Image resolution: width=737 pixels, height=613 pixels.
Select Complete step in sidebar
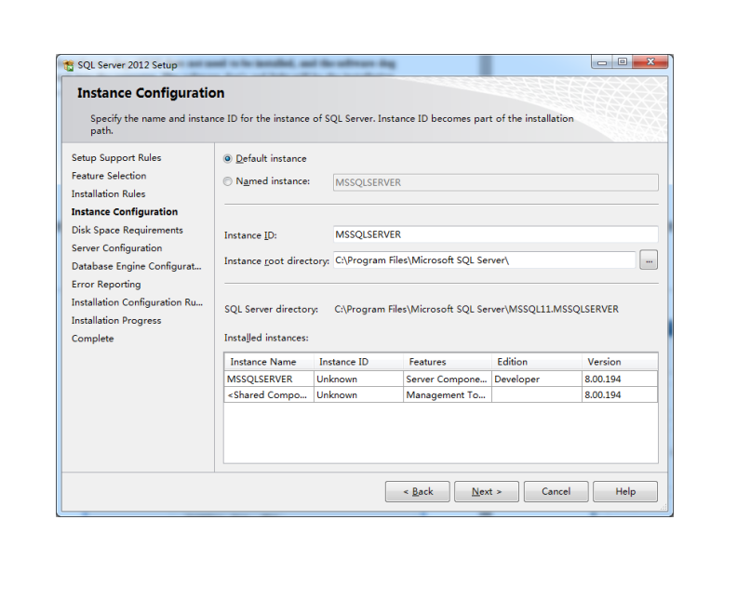click(93, 339)
